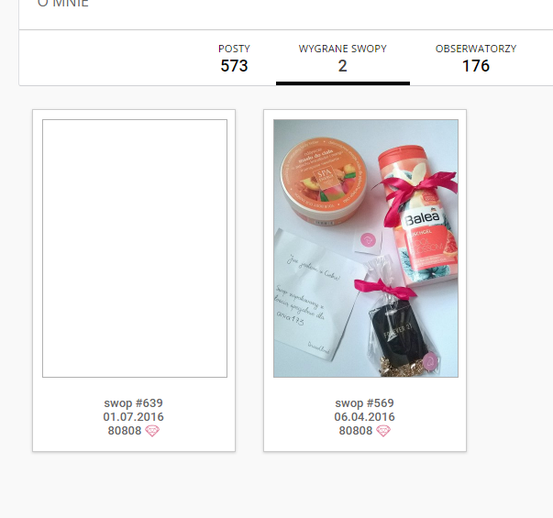The height and width of the screenshot is (518, 553).
Task: Open the swop #569 product photo
Action: (366, 248)
